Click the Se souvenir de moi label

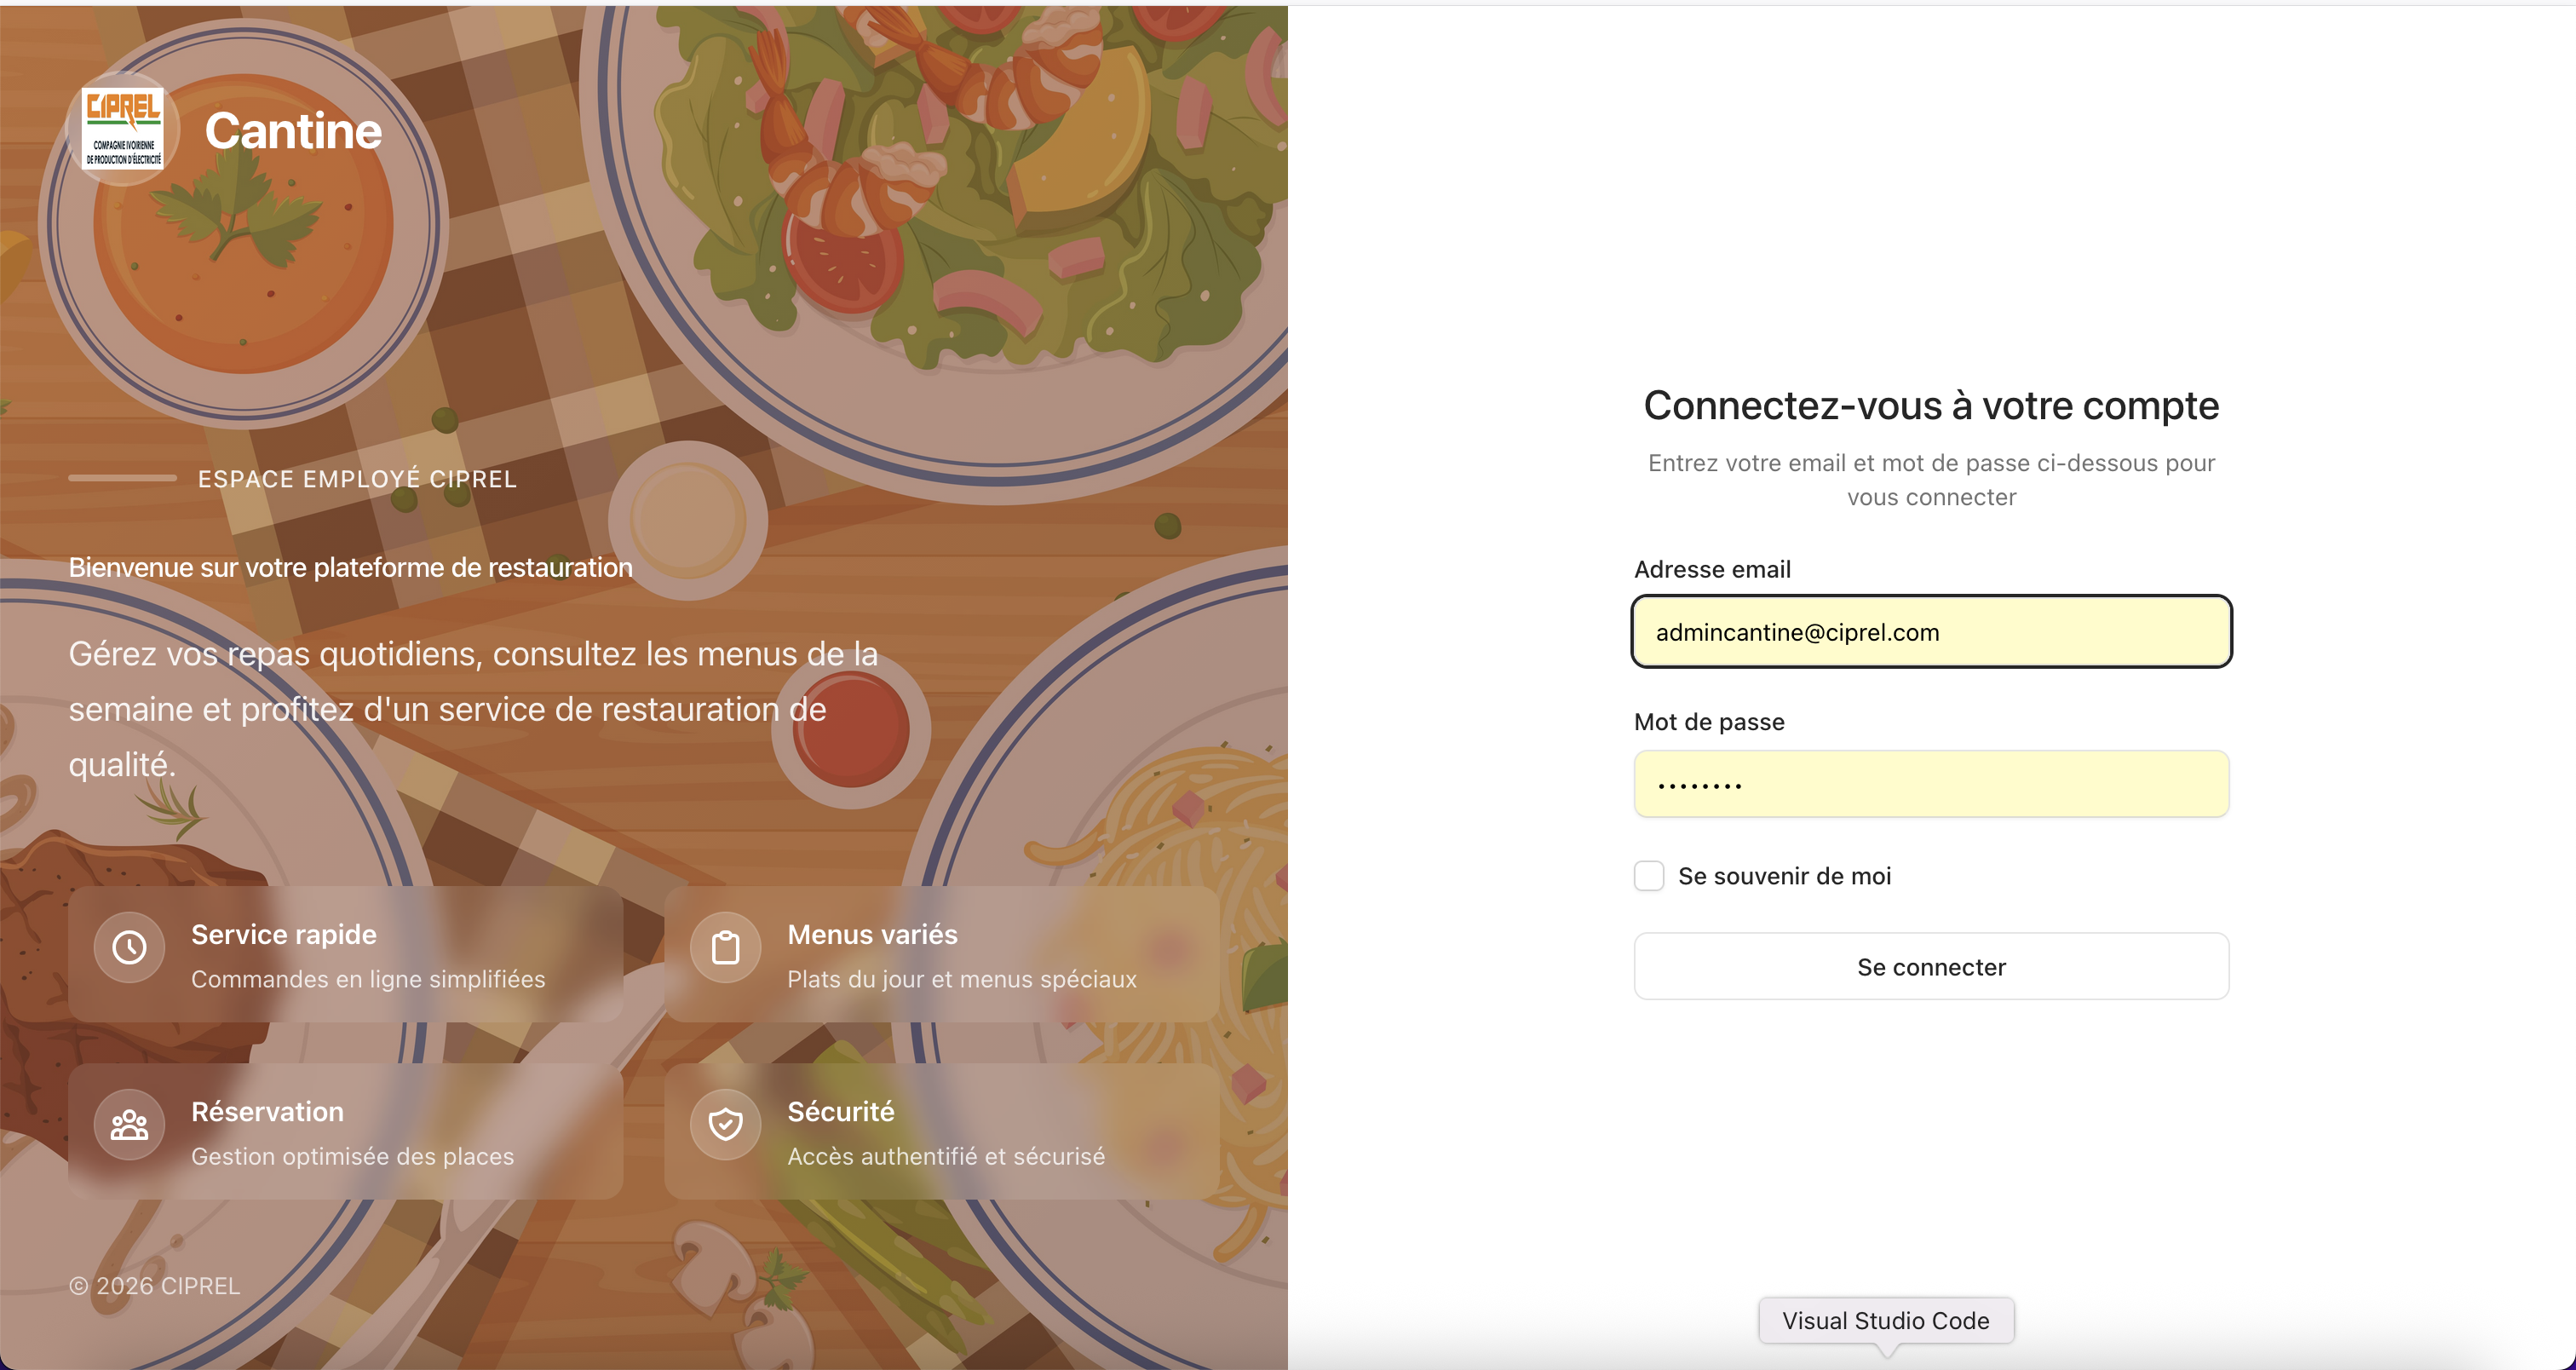(x=1784, y=876)
